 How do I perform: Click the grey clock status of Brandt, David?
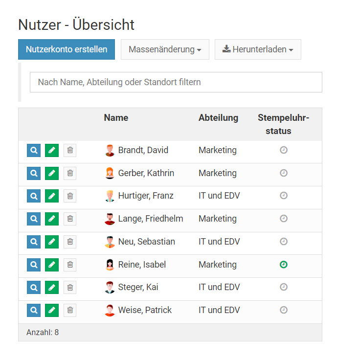(x=283, y=150)
